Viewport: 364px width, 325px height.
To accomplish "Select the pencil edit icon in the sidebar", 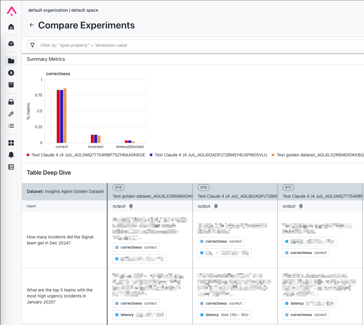I will 11,114.
